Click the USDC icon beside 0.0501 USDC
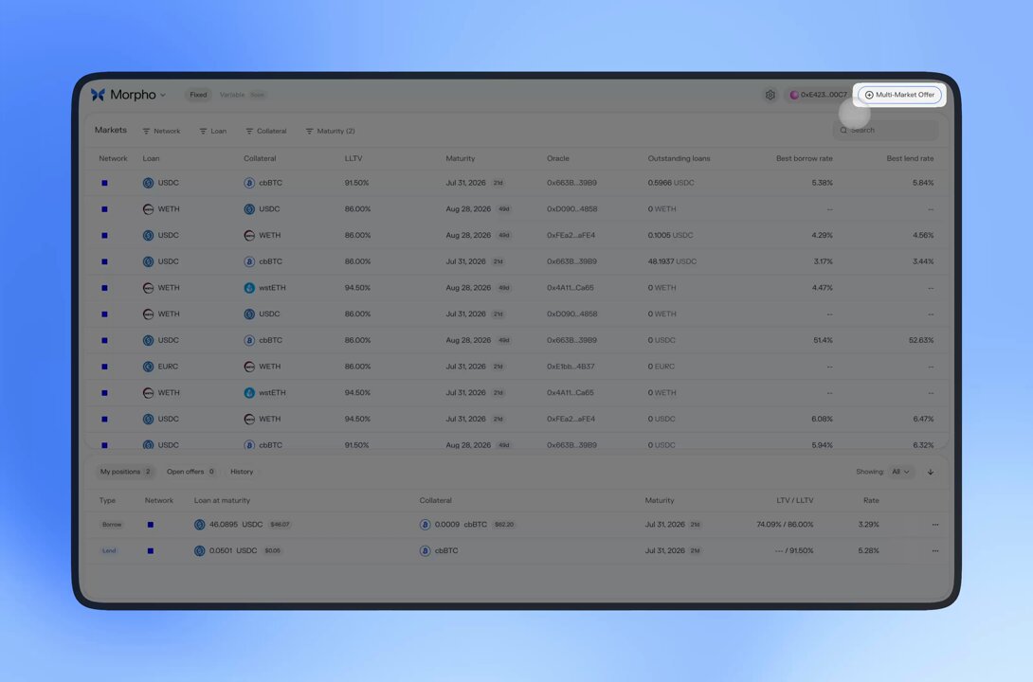 pyautogui.click(x=200, y=551)
